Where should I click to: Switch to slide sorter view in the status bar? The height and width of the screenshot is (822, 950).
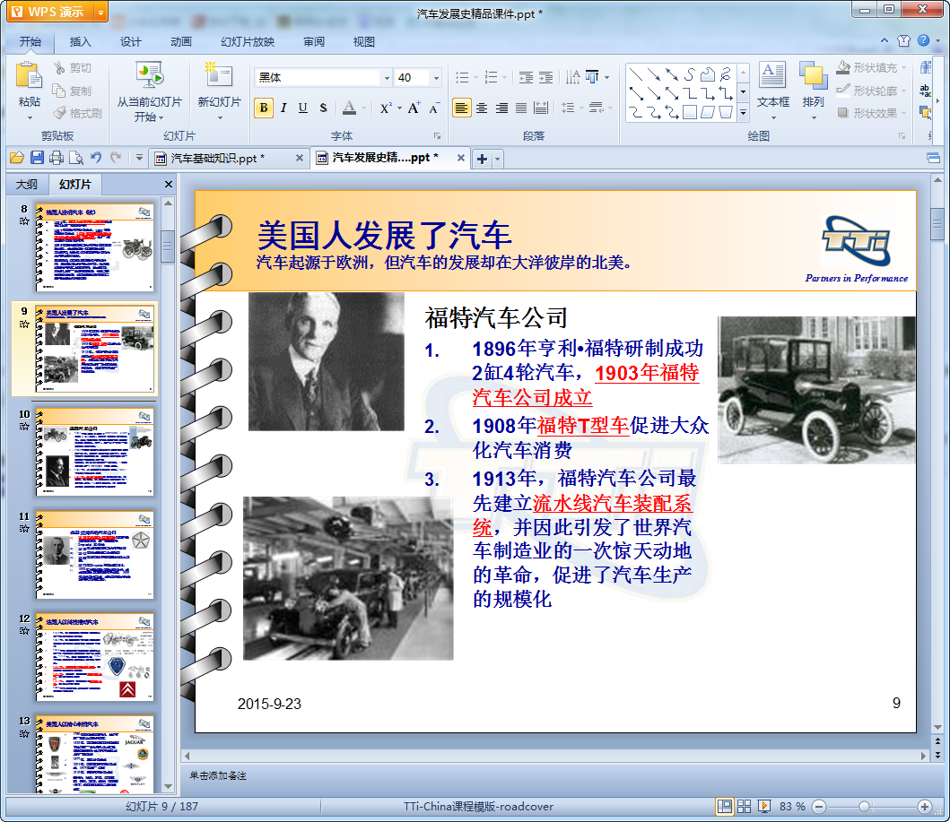pos(745,807)
